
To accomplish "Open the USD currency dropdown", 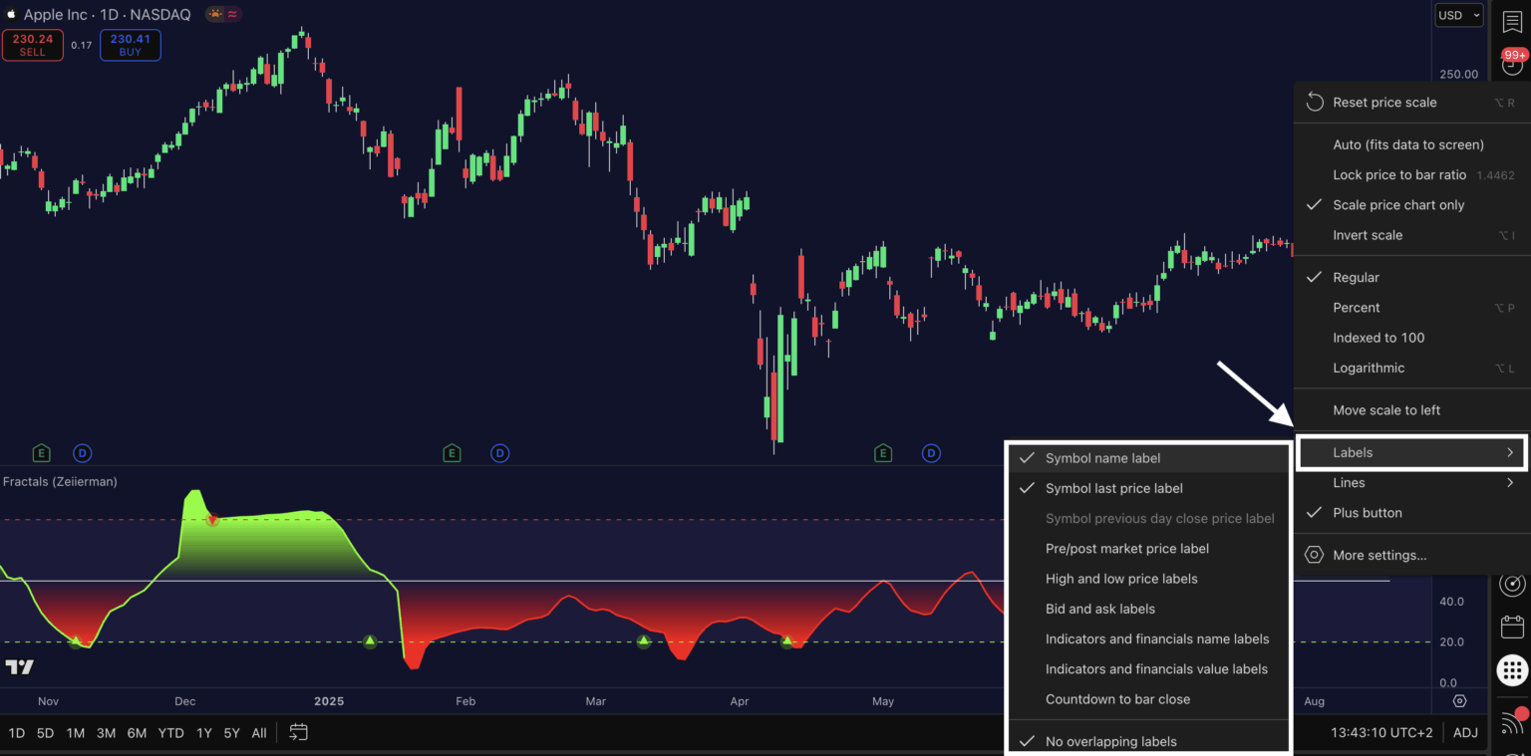I will pyautogui.click(x=1458, y=15).
